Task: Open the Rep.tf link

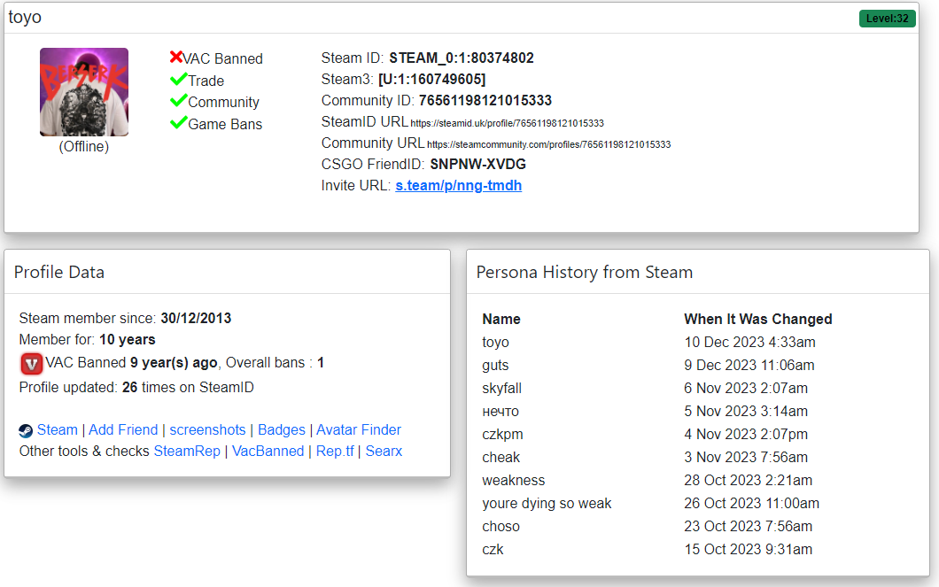Action: 335,452
